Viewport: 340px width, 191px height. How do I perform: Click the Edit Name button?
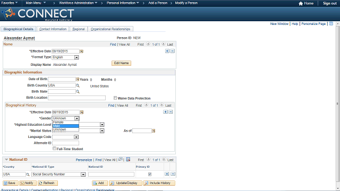tap(122, 63)
